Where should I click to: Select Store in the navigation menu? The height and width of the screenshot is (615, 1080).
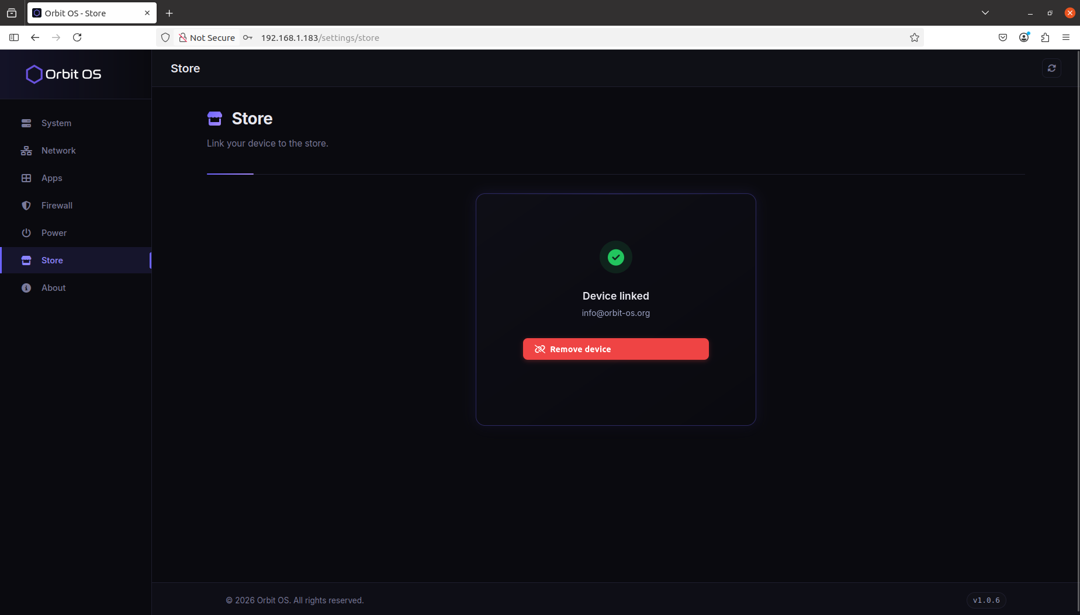53,260
